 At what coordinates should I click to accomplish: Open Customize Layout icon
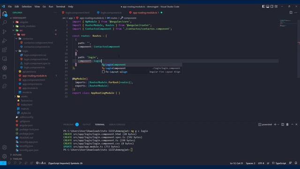point(276,6)
